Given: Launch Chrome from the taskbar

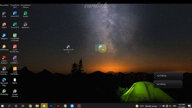Looking at the screenshot, I should 30,106.
